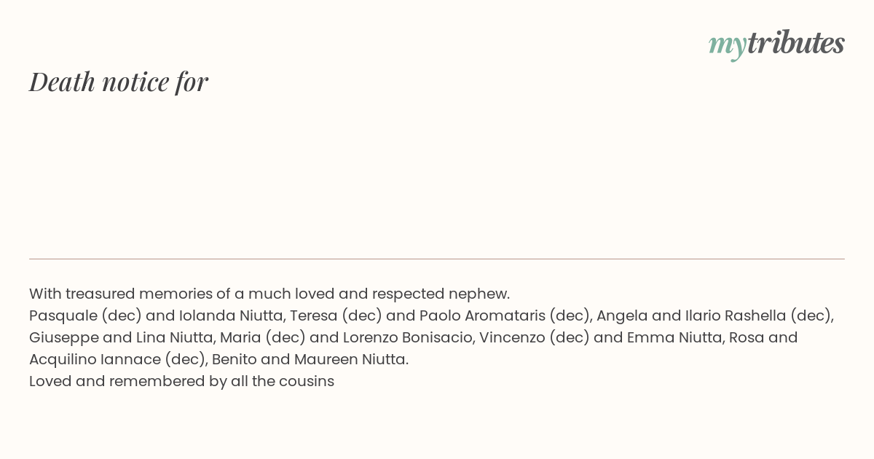Screen dimensions: 874x459
Task: Click the name Emma Niutta
Action: (675, 338)
